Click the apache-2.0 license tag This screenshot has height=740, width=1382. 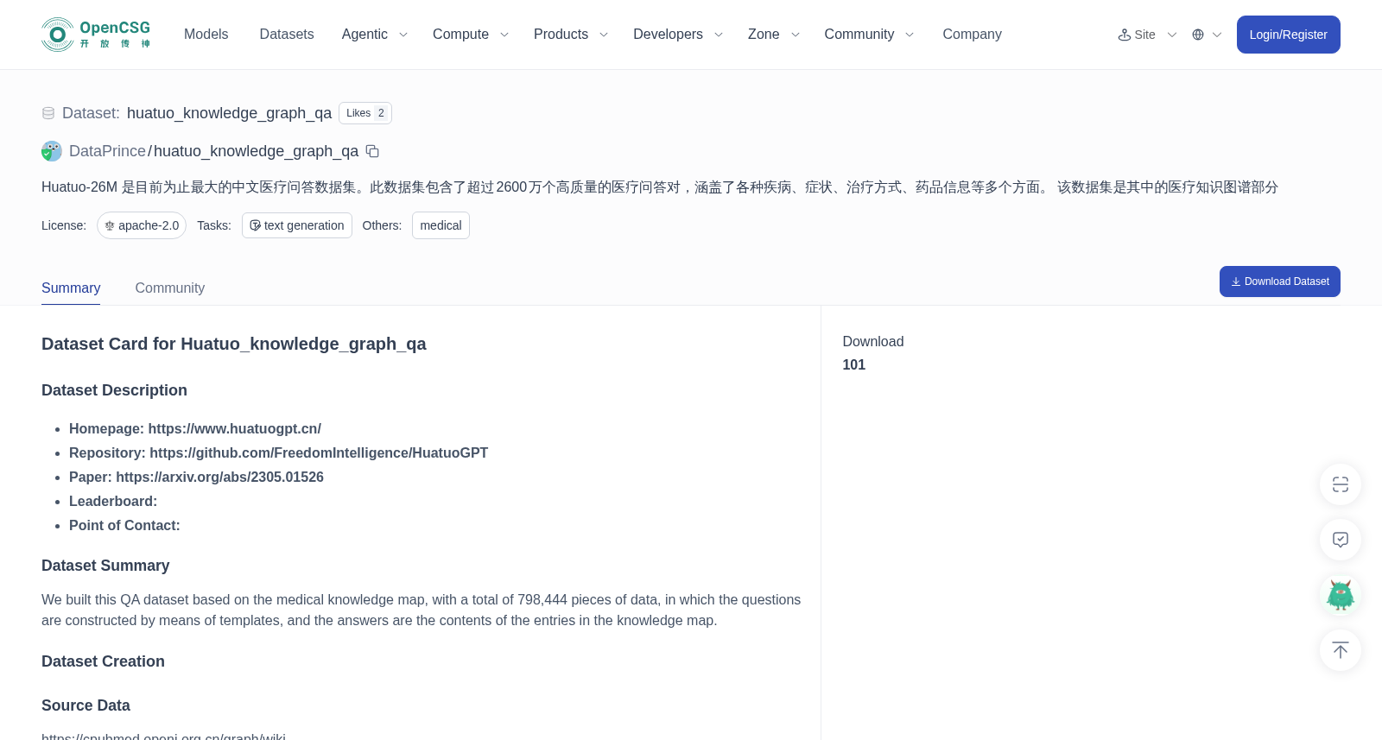[142, 225]
